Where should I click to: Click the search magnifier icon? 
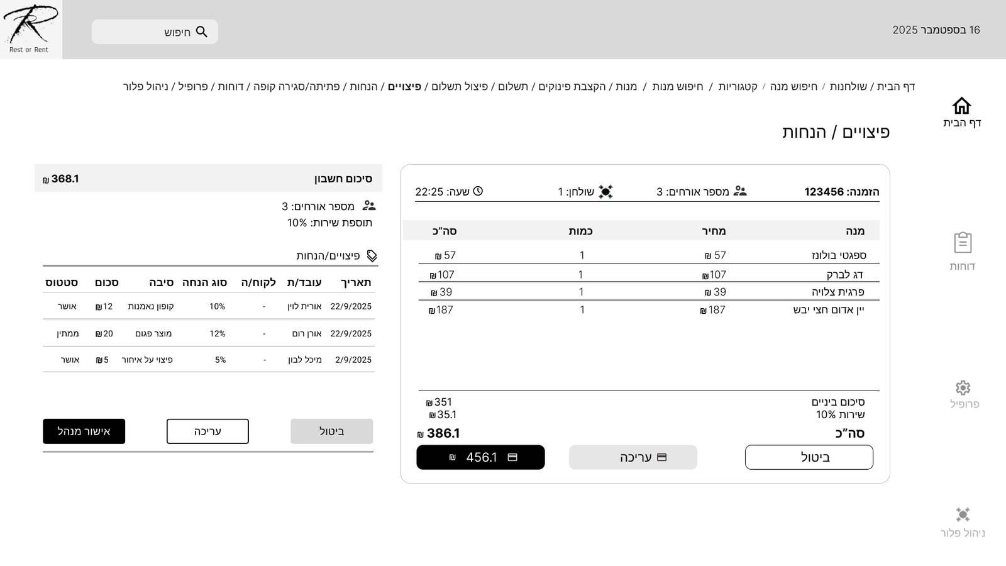point(202,32)
